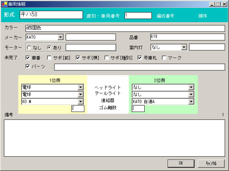Select the なし motor radio button
This screenshot has width=229, height=171.
point(29,47)
